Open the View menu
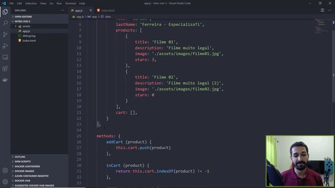The image size is (335, 188). click(43, 4)
